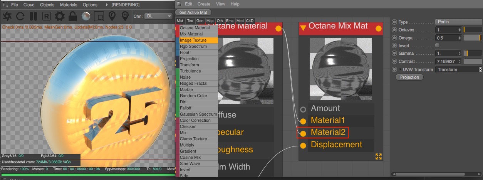
Task: Click the Material1 input port
Action: pos(303,121)
